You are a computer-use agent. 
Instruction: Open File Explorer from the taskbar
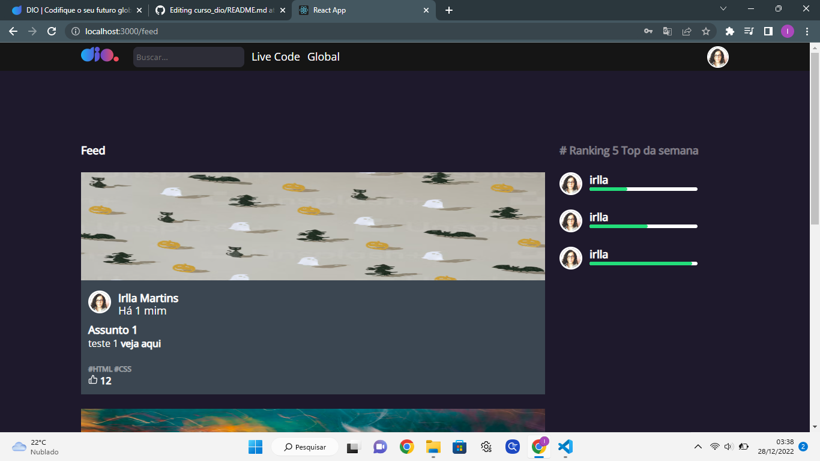tap(433, 447)
